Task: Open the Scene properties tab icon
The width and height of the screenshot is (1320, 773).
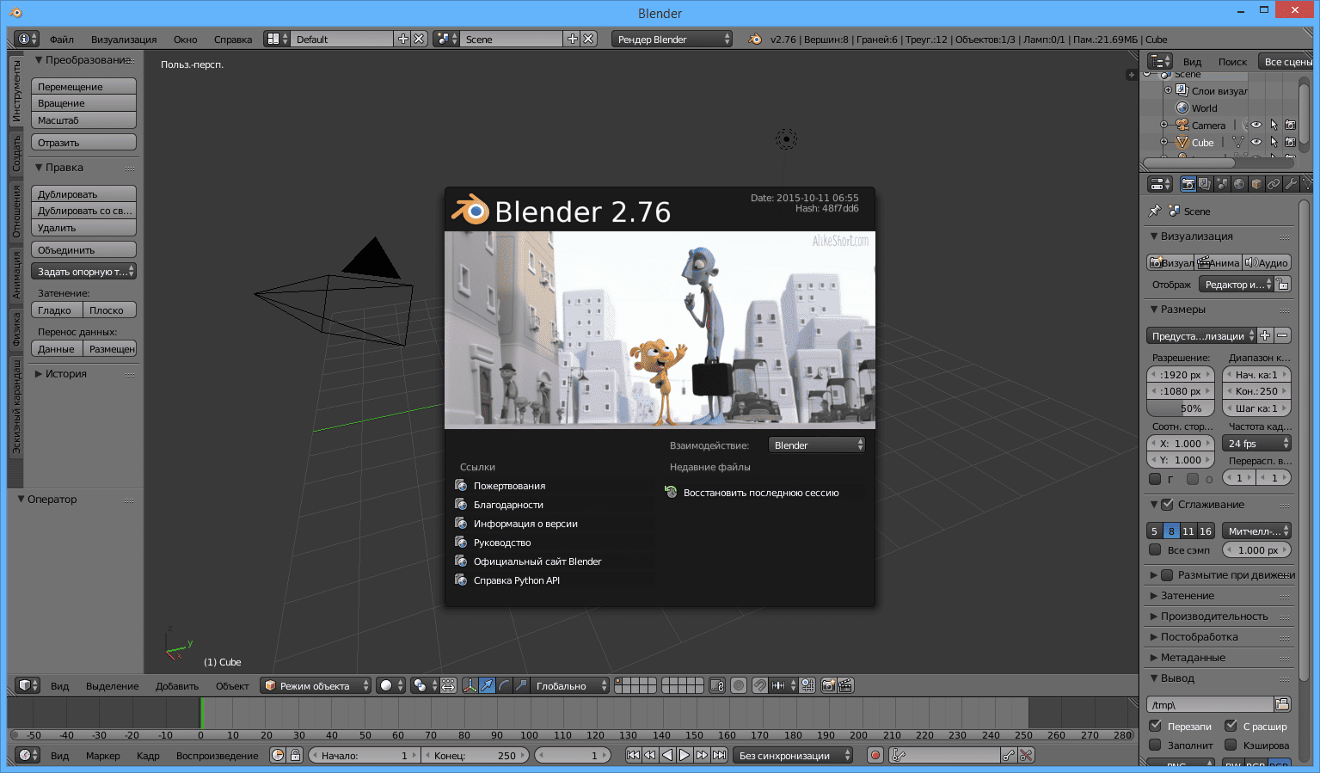Action: pyautogui.click(x=1222, y=184)
